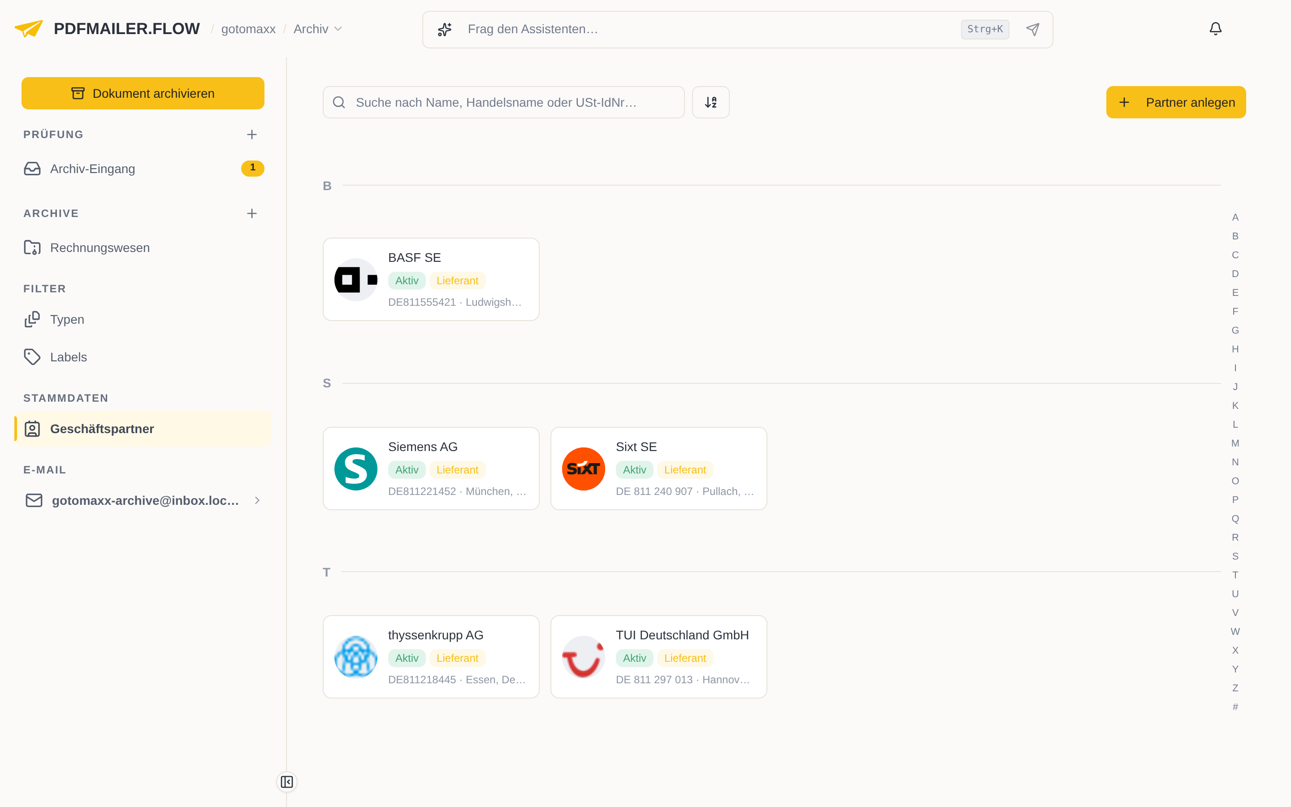1291x807 pixels.
Task: Click the assistant sparkle icon
Action: pyautogui.click(x=445, y=29)
